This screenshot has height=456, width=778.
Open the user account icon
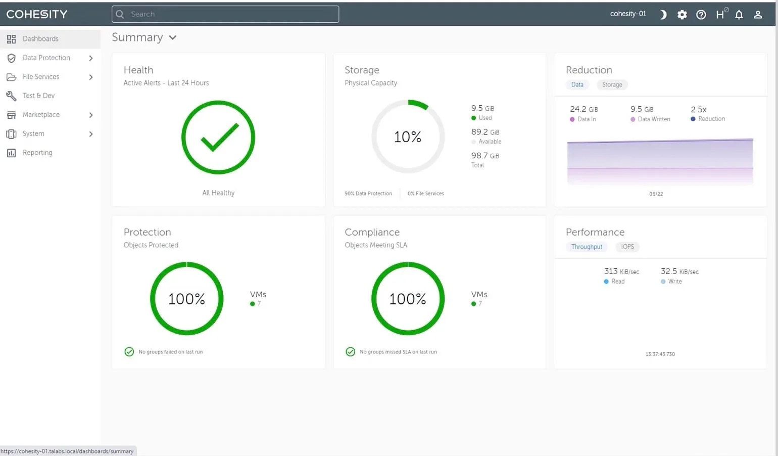tap(758, 15)
